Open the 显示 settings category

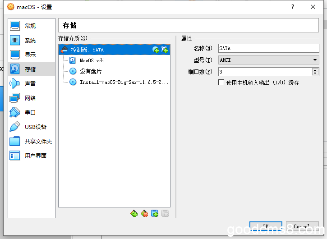(x=32, y=55)
